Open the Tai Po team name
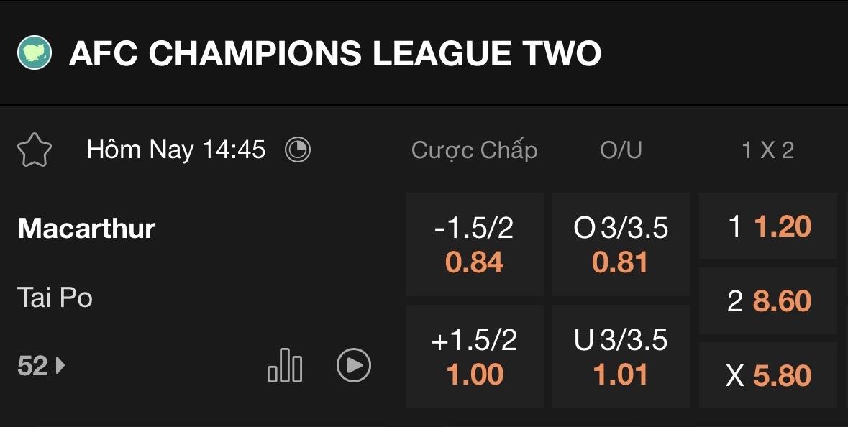Viewport: 848px width, 427px height. click(x=55, y=298)
